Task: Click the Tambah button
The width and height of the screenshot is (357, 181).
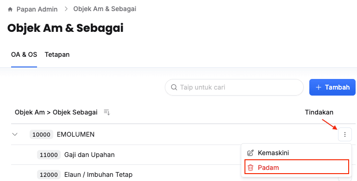Action: (x=332, y=87)
